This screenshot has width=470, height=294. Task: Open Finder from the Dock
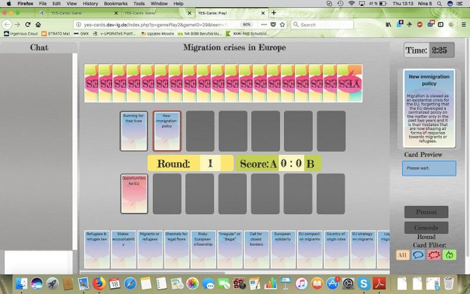pos(22,283)
